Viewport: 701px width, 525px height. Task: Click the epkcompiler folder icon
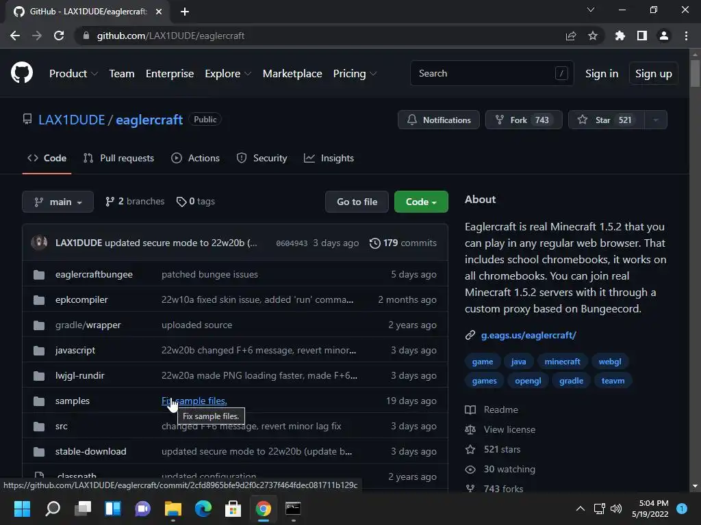pos(39,300)
